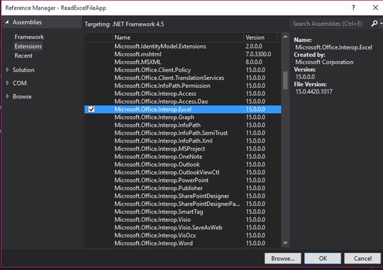This screenshot has width=383, height=270.
Task: Select Microsoft.Office.Interop.Publisher row
Action: tap(183, 188)
